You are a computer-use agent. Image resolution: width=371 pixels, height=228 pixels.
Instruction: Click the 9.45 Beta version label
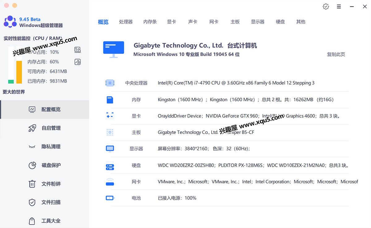[x=30, y=19]
